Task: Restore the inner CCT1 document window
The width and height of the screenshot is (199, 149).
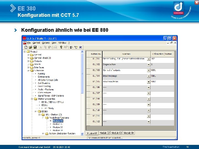Action: (171, 43)
